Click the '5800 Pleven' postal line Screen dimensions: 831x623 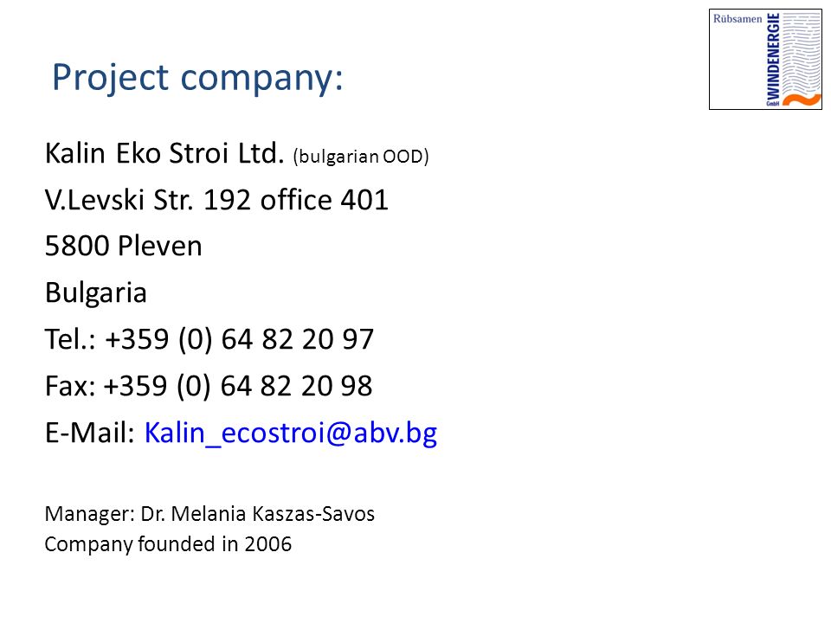[124, 247]
